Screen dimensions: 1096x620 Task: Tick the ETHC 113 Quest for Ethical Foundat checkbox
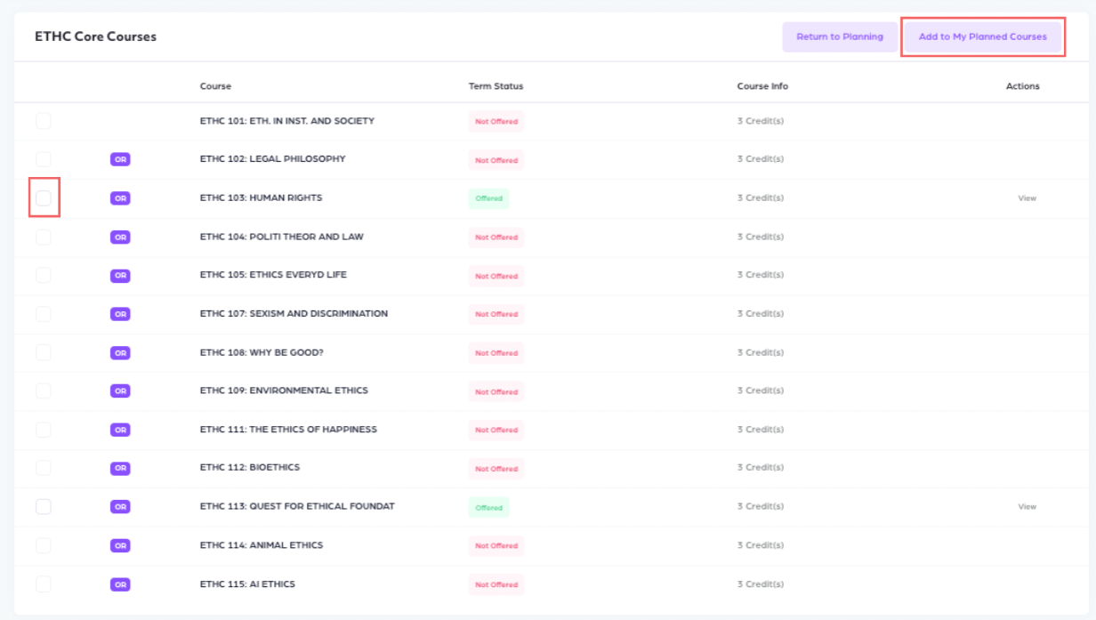pyautogui.click(x=44, y=506)
